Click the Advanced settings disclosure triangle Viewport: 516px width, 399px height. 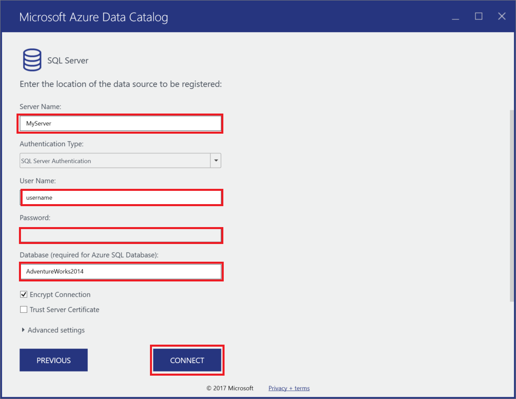23,330
